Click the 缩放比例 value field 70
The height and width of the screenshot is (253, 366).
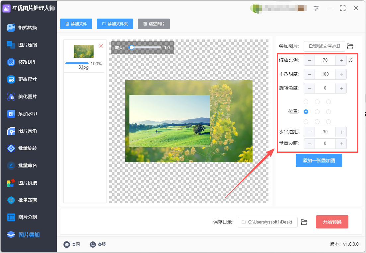click(x=325, y=60)
